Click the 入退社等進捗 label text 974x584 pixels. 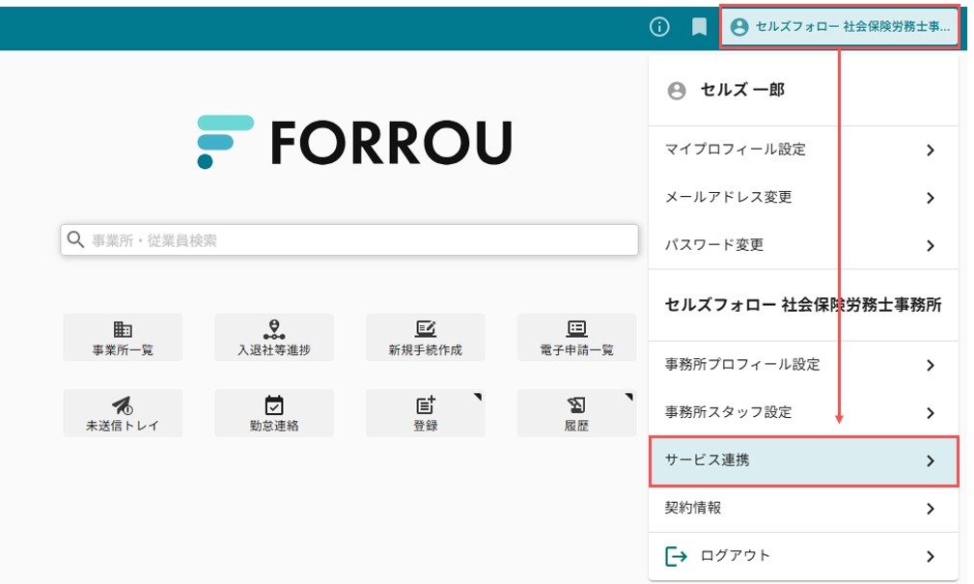(274, 349)
